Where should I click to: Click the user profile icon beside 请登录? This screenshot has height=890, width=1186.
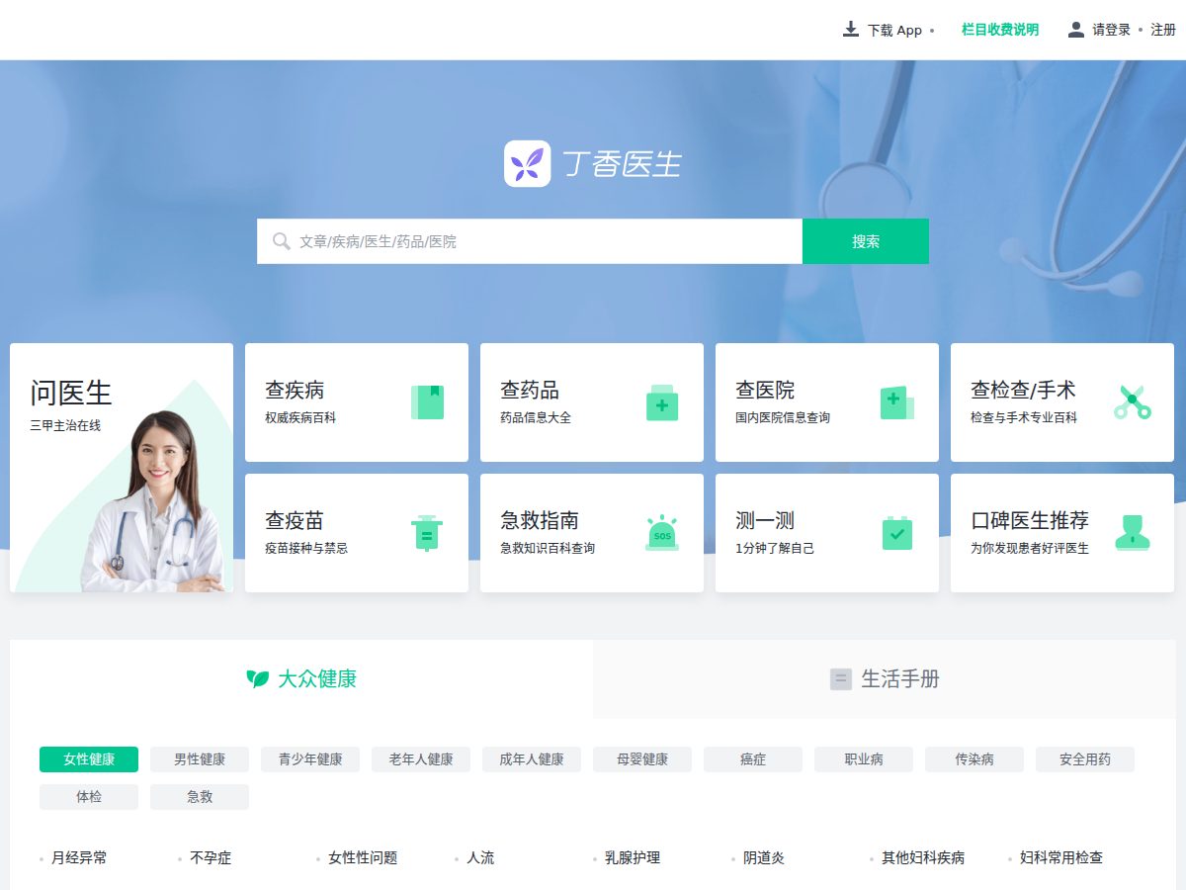[x=1076, y=30]
